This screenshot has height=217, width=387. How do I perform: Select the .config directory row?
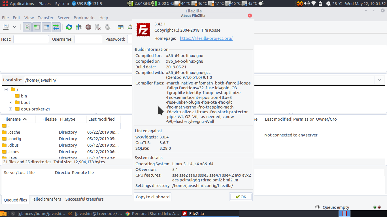click(x=61, y=139)
